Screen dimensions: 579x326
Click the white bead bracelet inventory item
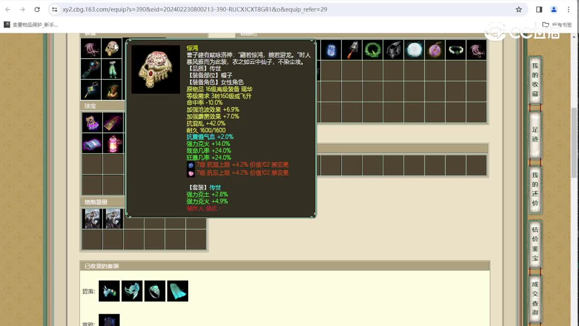point(456,50)
